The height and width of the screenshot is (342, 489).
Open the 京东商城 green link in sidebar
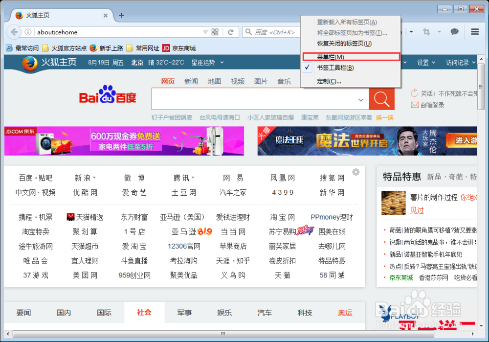point(401,278)
